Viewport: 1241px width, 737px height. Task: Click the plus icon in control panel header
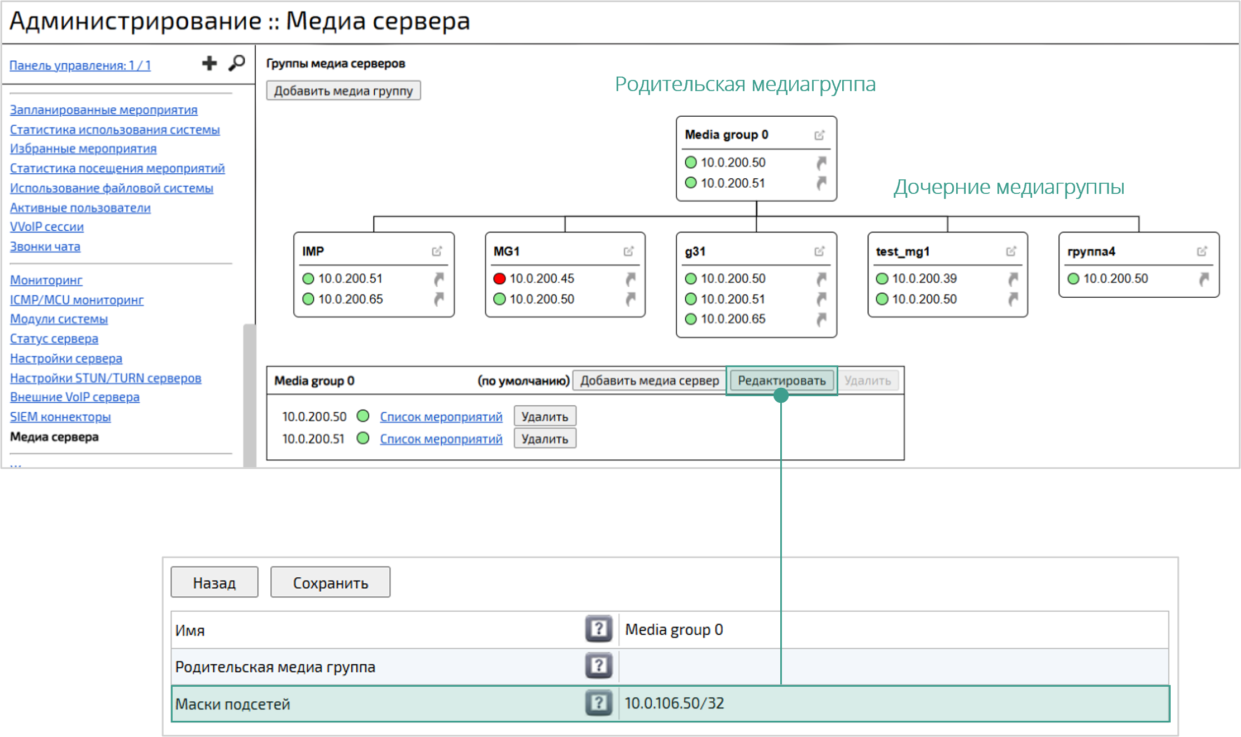(209, 64)
